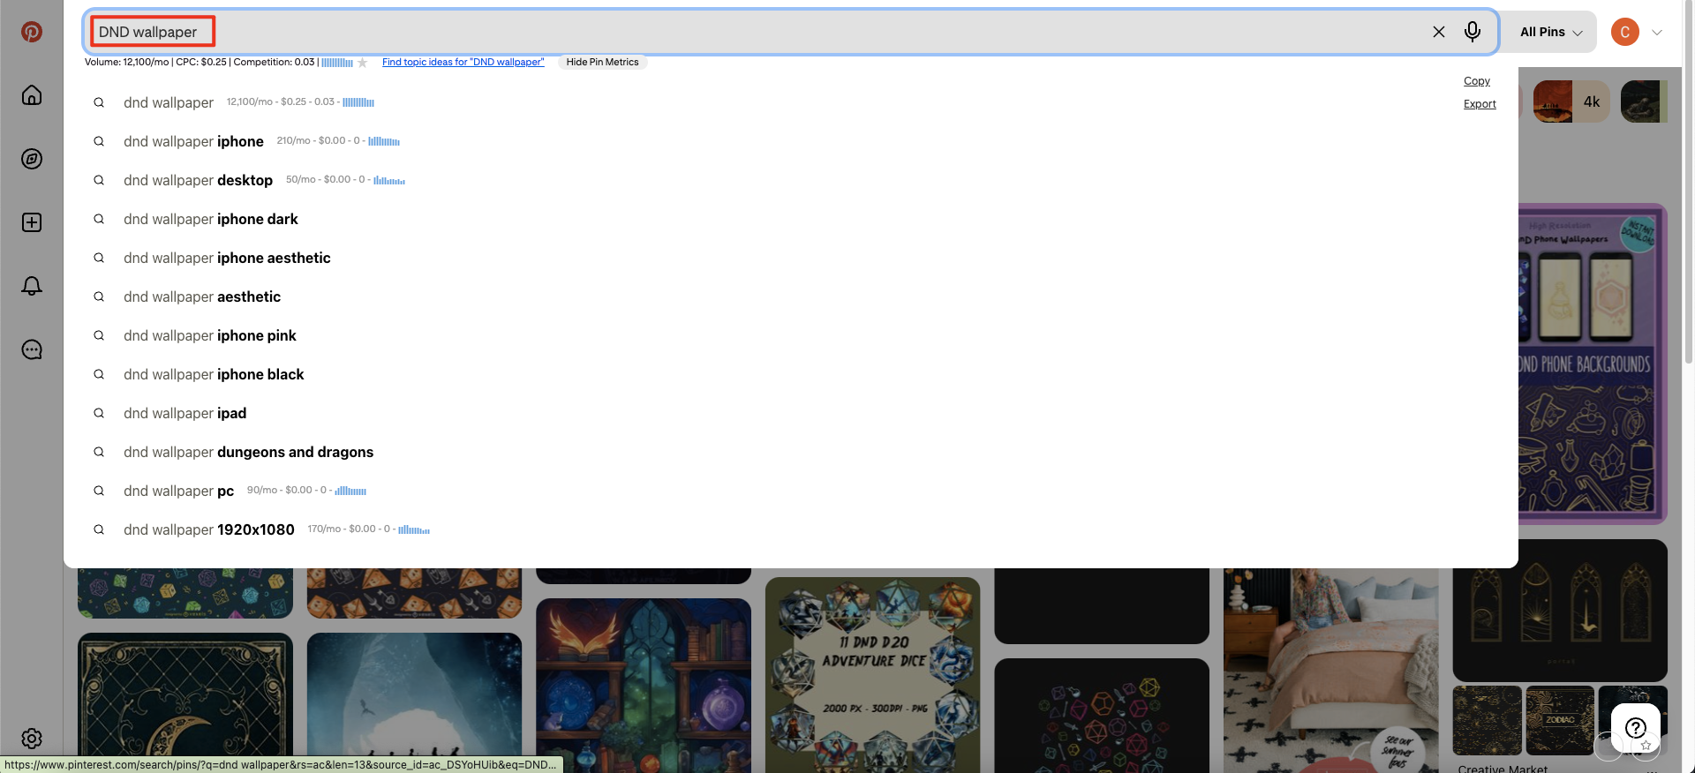
Task: Expand the accounts chevron beside avatar
Action: point(1657,33)
